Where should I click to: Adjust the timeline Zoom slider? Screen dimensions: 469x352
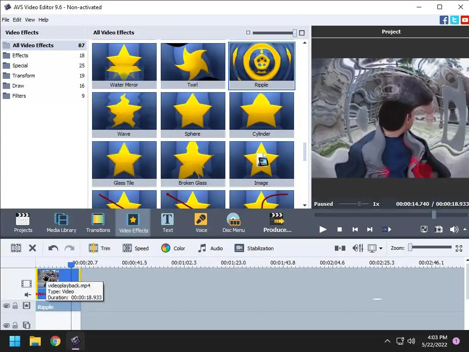tap(410, 247)
